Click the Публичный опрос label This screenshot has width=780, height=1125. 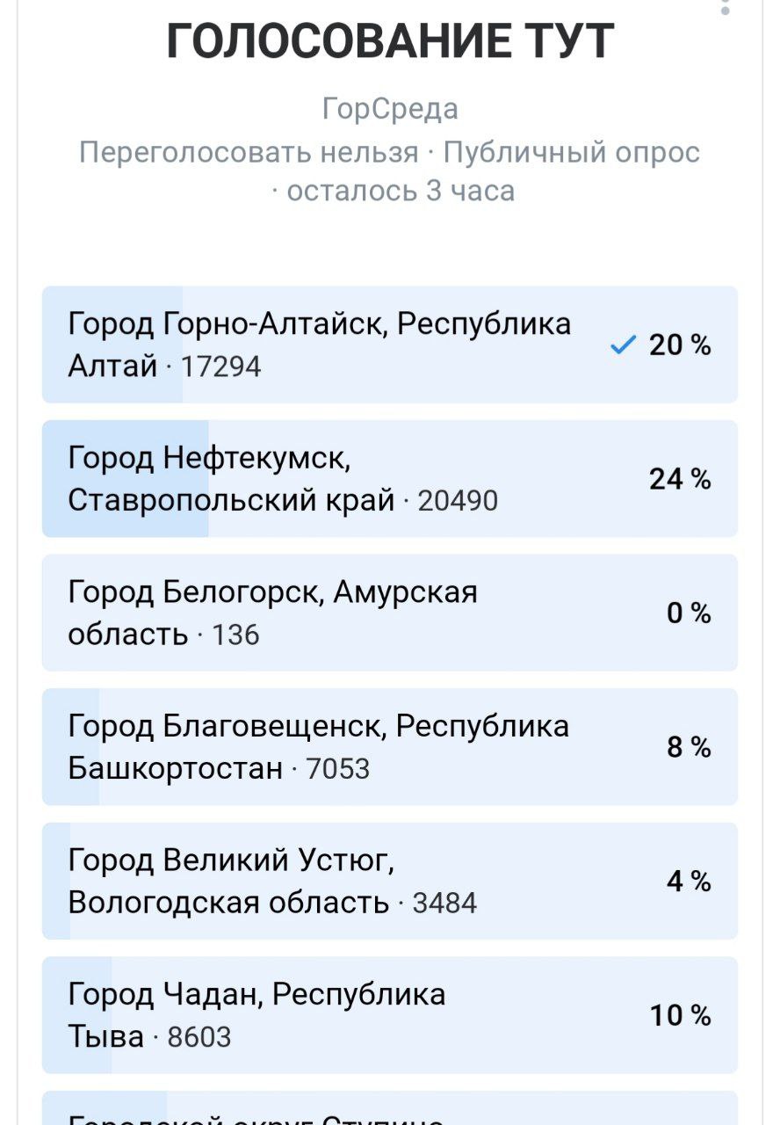click(x=572, y=153)
